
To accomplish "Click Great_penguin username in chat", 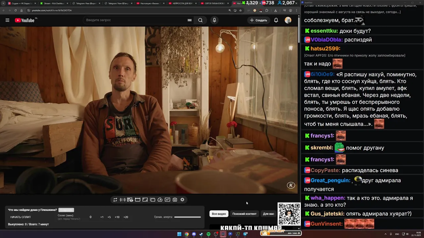I will pyautogui.click(x=330, y=180).
